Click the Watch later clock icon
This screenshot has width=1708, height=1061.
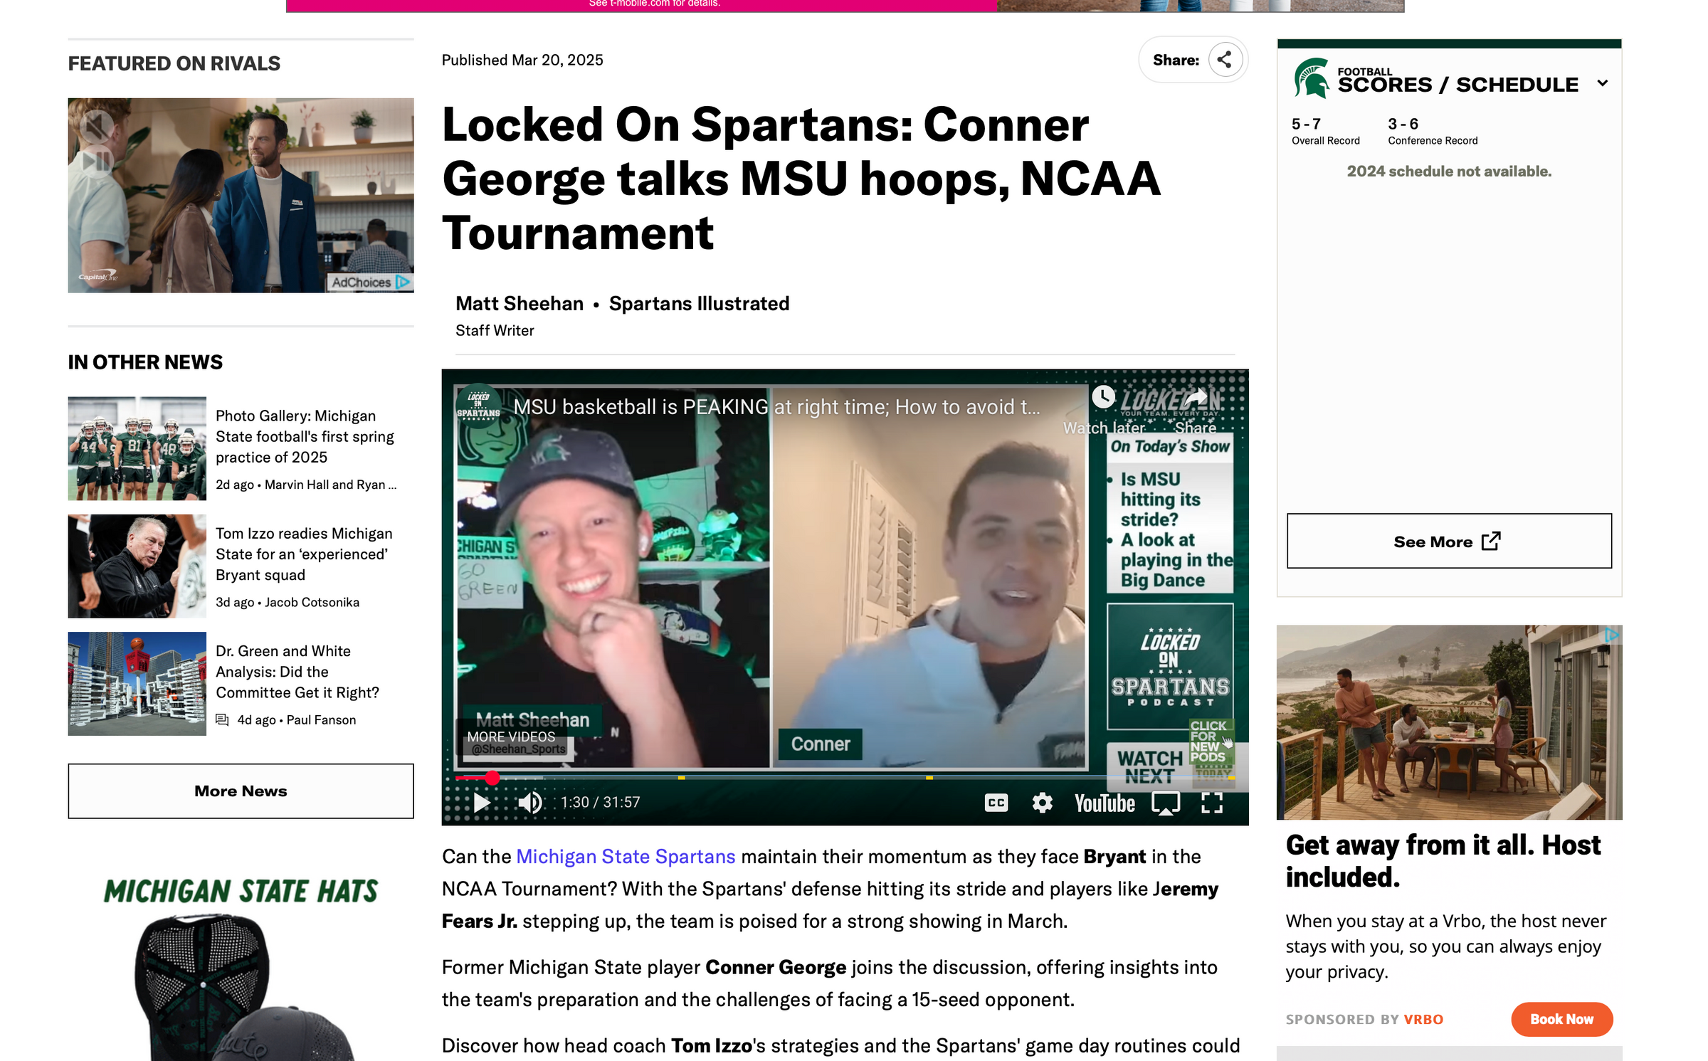point(1104,397)
